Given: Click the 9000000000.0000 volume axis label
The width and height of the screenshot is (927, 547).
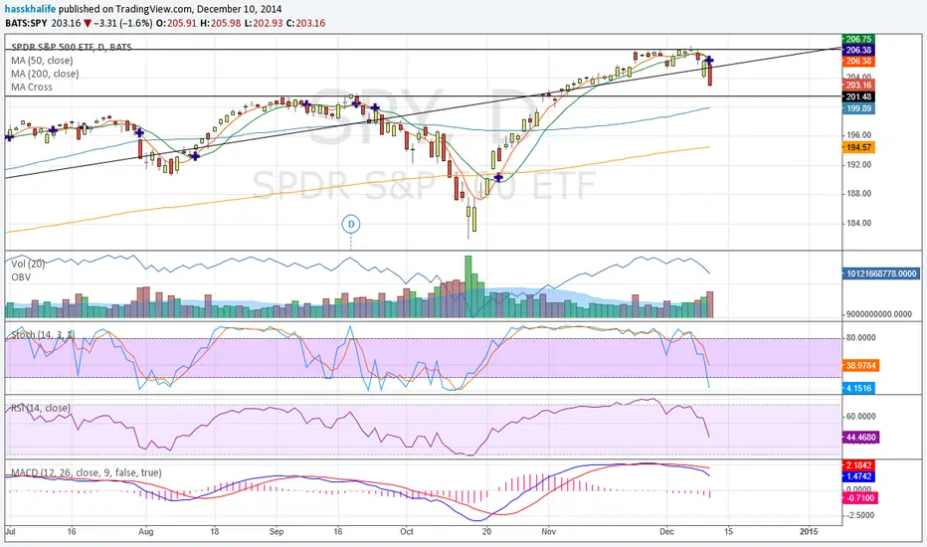Looking at the screenshot, I should (879, 314).
